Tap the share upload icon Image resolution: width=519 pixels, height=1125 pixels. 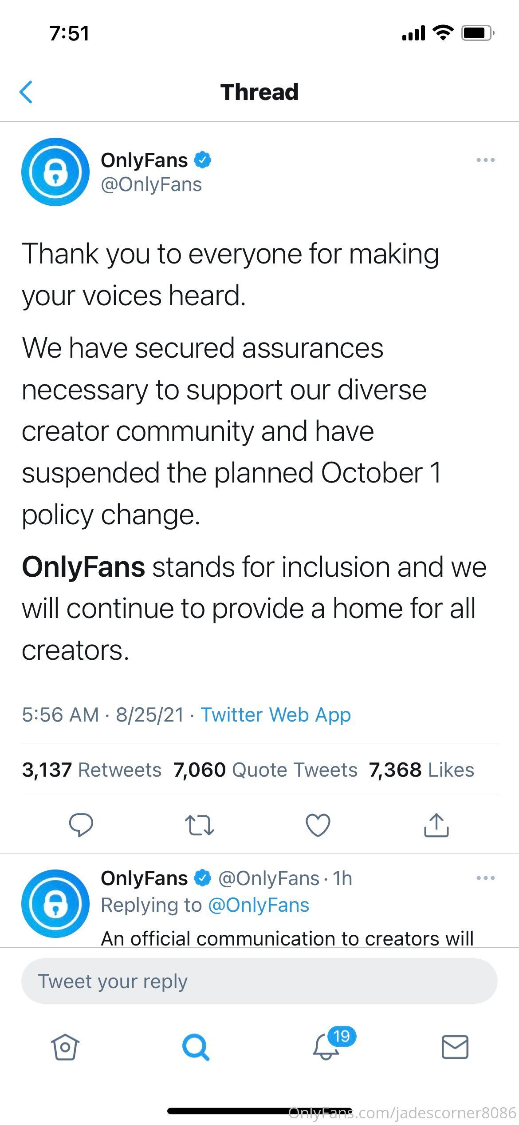[436, 825]
